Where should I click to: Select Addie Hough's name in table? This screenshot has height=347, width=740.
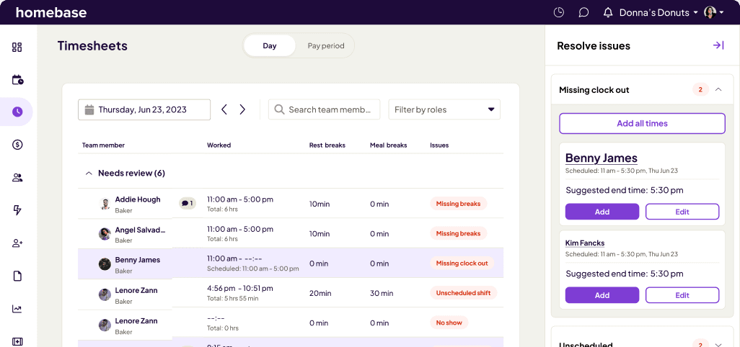click(137, 199)
